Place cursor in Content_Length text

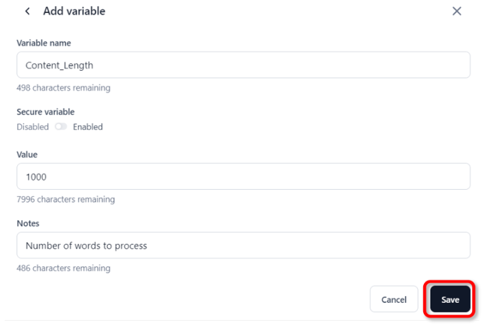tap(60, 65)
